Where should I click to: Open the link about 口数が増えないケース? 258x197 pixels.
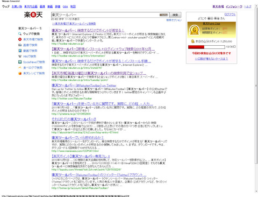tap(211, 59)
